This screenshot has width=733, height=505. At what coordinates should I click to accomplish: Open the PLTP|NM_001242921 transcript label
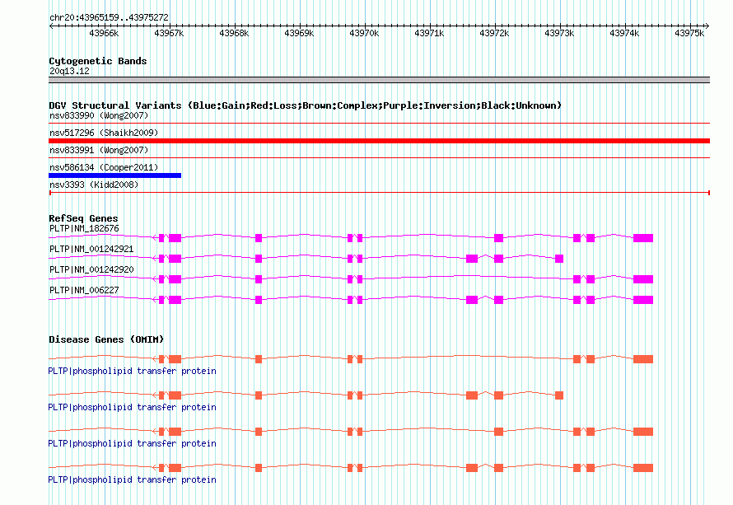pyautogui.click(x=91, y=250)
